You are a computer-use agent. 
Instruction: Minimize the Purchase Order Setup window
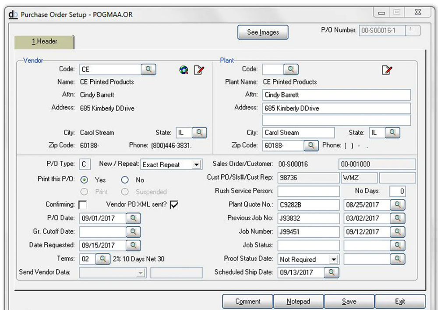pyautogui.click(x=382, y=12)
